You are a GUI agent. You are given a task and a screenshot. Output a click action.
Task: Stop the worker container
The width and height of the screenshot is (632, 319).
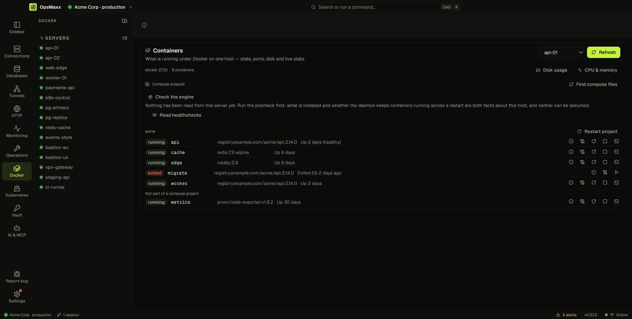point(605,183)
